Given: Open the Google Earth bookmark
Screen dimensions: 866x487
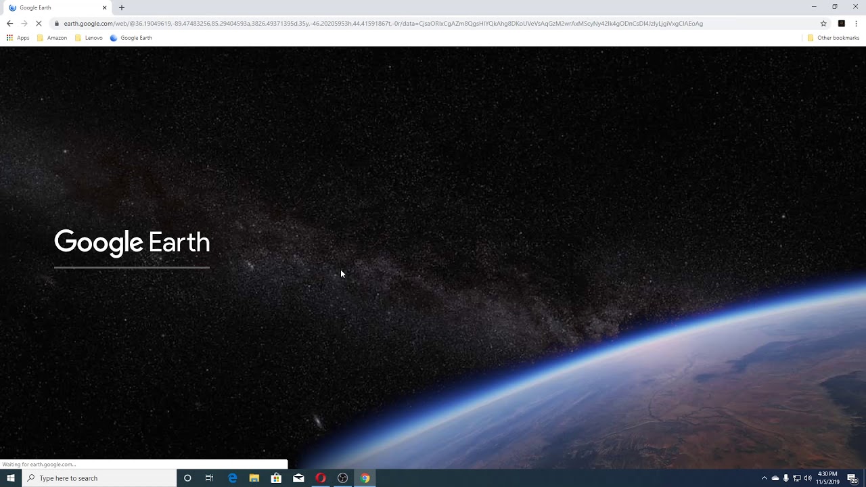Looking at the screenshot, I should pos(131,38).
